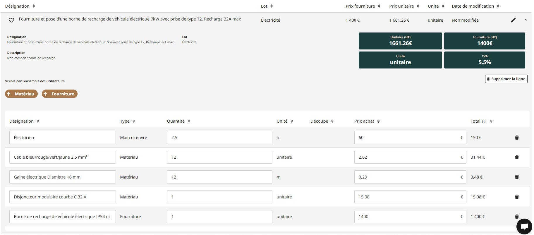
Task: Remove the Gaine électrique row via trash
Action: click(516, 177)
